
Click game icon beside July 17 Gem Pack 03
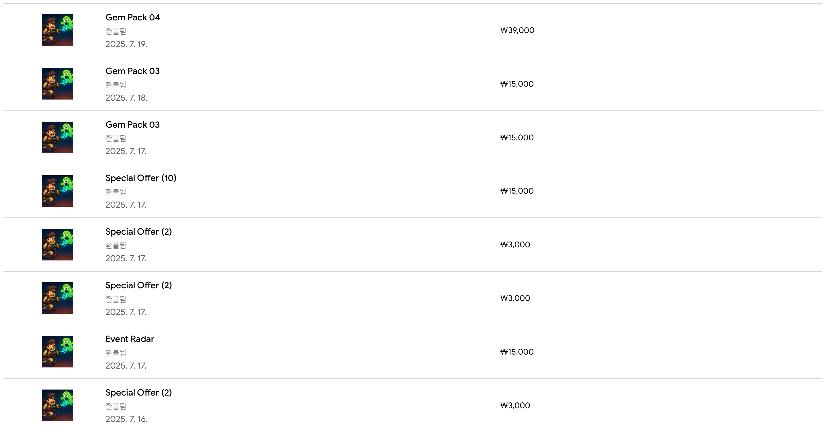(x=57, y=137)
